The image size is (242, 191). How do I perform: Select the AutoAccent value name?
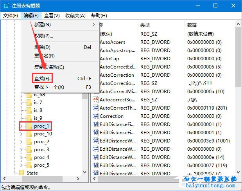click(112, 42)
